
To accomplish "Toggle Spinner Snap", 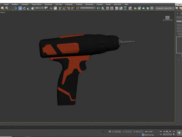I will [73, 8].
